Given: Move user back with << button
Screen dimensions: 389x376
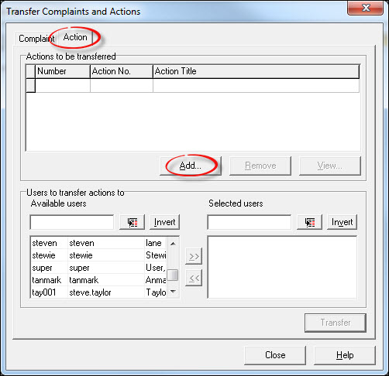Looking at the screenshot, I should (194, 278).
